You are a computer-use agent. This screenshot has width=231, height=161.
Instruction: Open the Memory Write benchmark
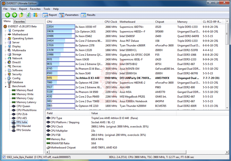pyautogui.click(x=25, y=94)
